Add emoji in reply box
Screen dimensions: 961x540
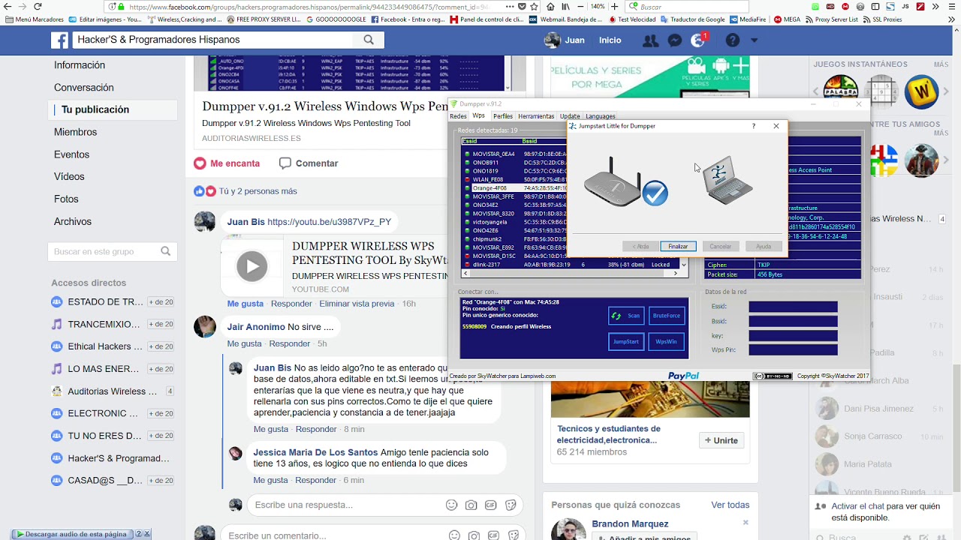pyautogui.click(x=451, y=505)
